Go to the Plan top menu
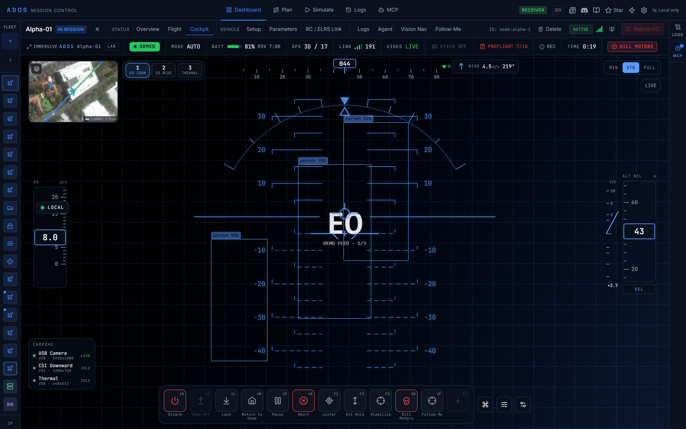The height and width of the screenshot is (429, 686). click(x=283, y=10)
